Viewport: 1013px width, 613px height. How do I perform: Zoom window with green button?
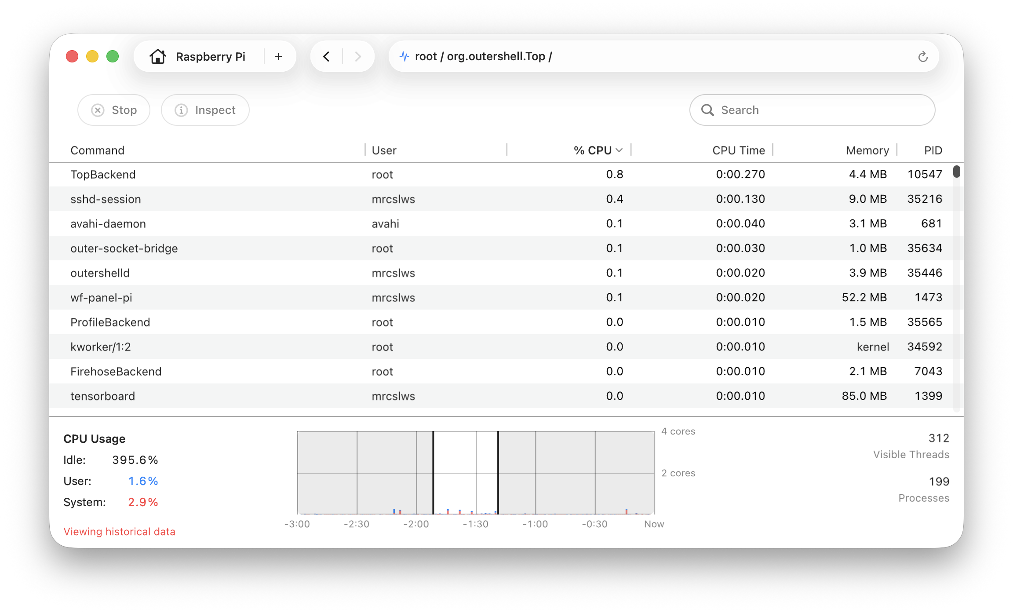pyautogui.click(x=113, y=56)
